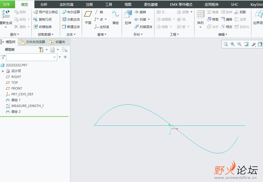This screenshot has height=182, width=263.
Task: Switch to the 应用程序 ribbon tab
Action: (211, 4)
